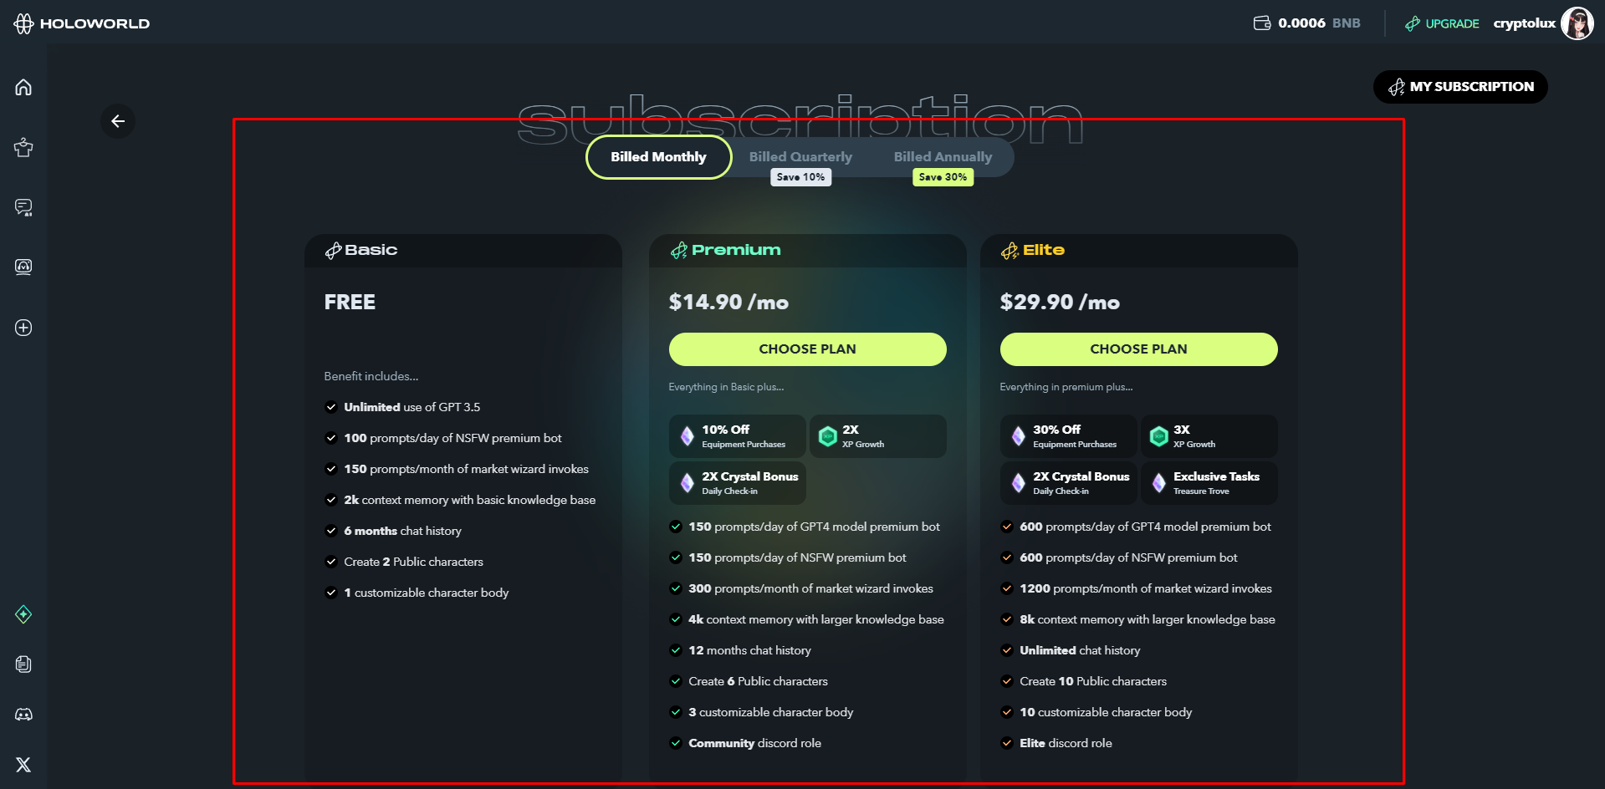Select the Billed Monthly tab

658,157
